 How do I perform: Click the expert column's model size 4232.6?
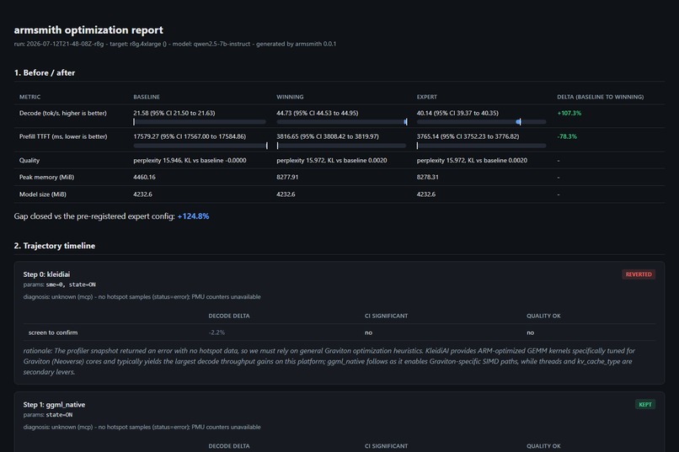click(x=426, y=194)
